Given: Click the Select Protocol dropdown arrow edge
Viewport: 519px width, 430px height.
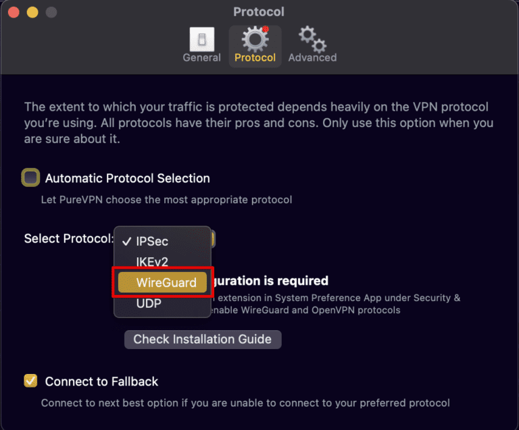Looking at the screenshot, I should [212, 238].
